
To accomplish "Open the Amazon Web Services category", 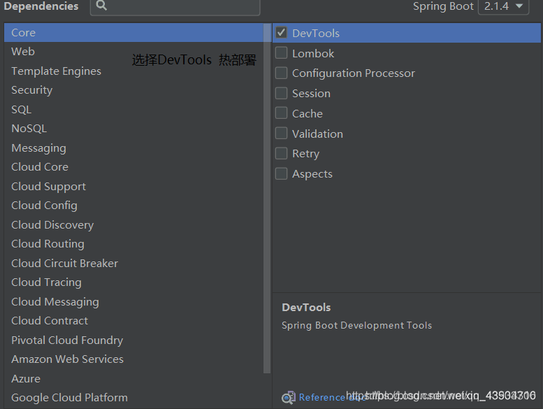I will point(133,359).
